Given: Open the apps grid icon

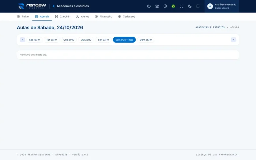Looking at the screenshot, I should [157, 6].
